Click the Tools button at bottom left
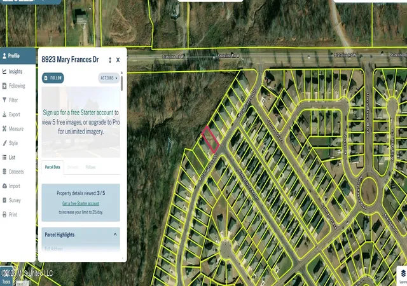 (6, 276)
